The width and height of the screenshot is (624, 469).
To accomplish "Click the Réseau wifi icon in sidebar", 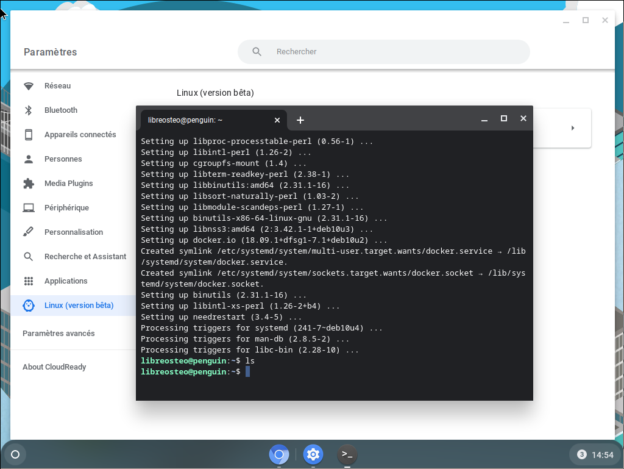I will click(28, 86).
